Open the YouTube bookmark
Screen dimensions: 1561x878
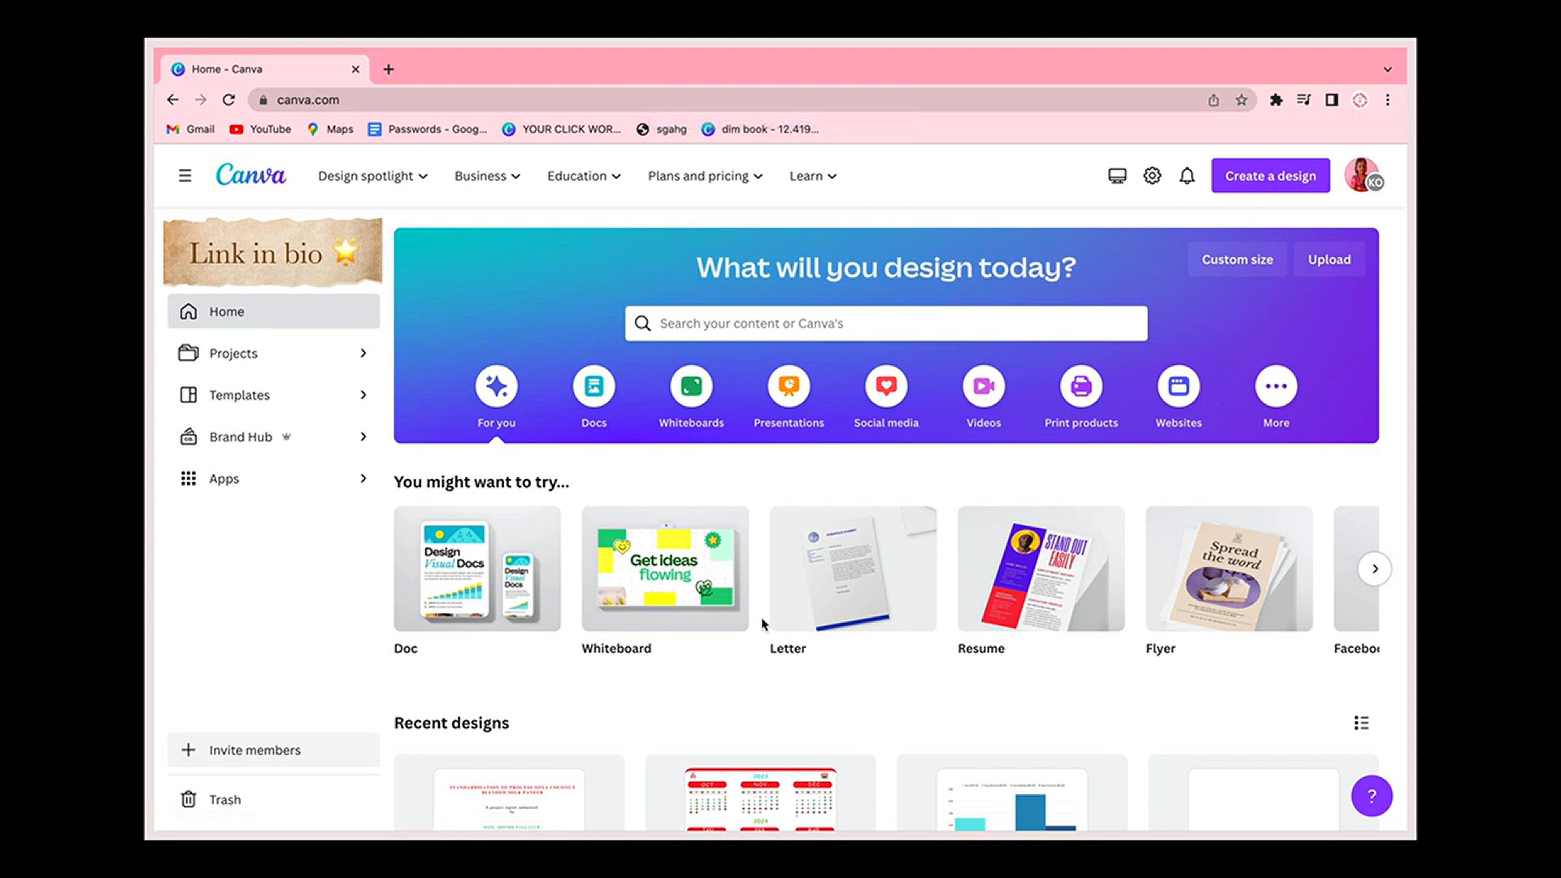[x=260, y=129]
